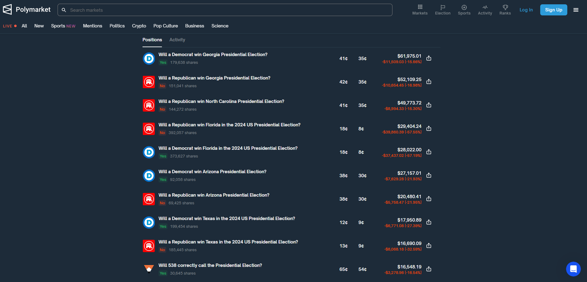Open the Sports NEW category
Viewport: 587px width, 282px height.
click(x=63, y=26)
